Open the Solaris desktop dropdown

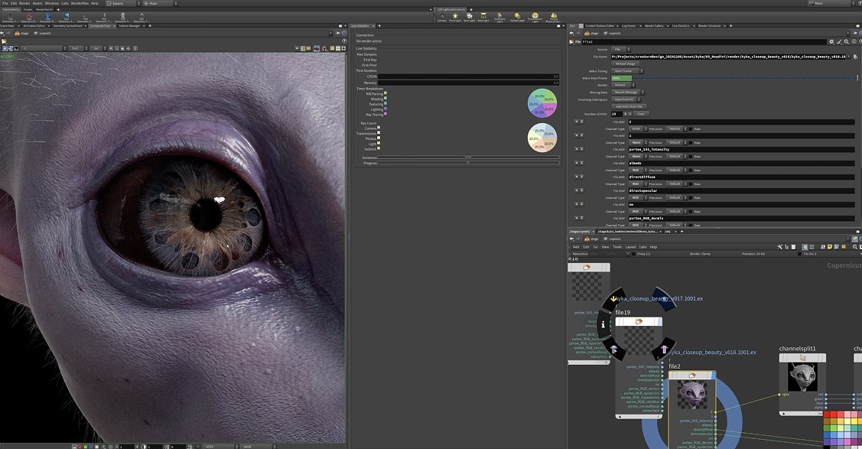pos(123,3)
